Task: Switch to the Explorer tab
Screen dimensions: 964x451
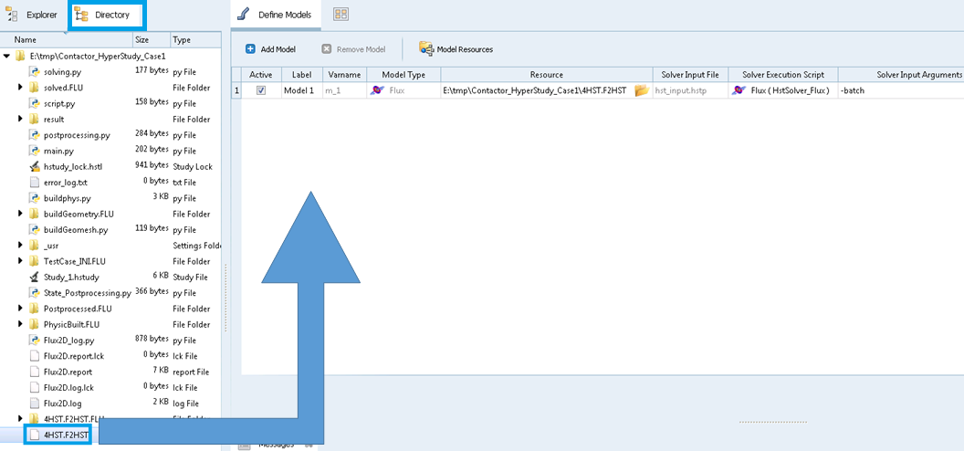Action: pyautogui.click(x=33, y=15)
